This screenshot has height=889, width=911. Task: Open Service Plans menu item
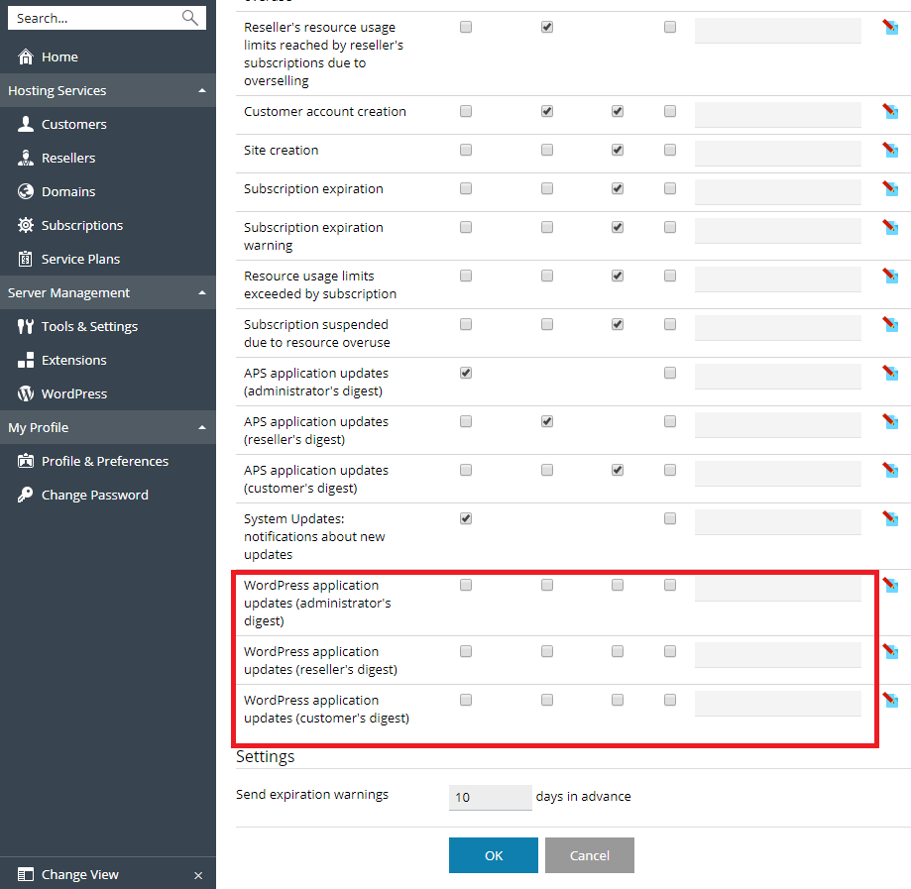[x=80, y=259]
